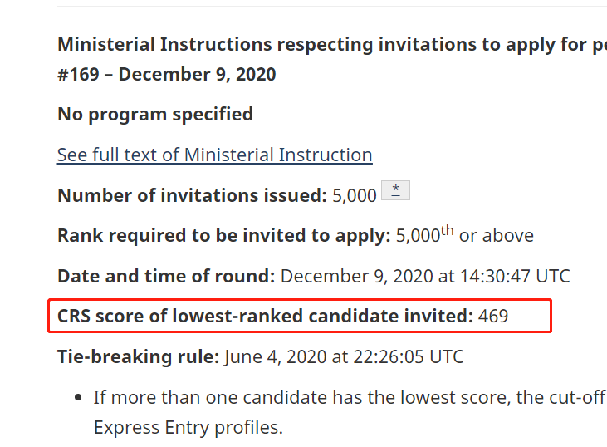607x447 pixels.
Task: Select the No program specified text
Action: pyautogui.click(x=155, y=115)
